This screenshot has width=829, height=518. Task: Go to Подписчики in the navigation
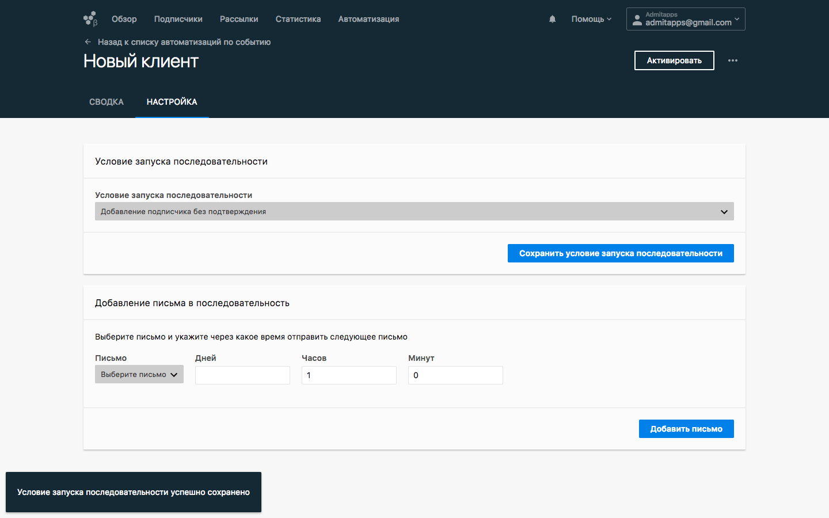(x=178, y=19)
